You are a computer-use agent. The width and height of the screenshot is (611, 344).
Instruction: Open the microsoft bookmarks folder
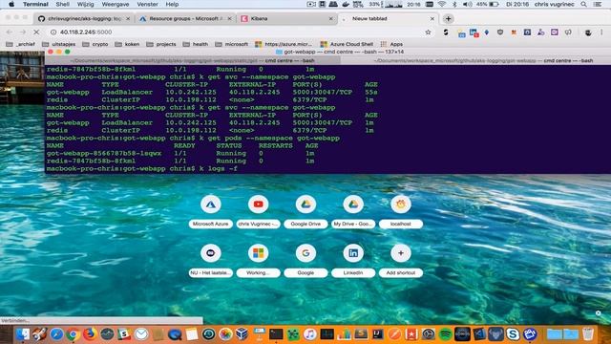tap(231, 44)
